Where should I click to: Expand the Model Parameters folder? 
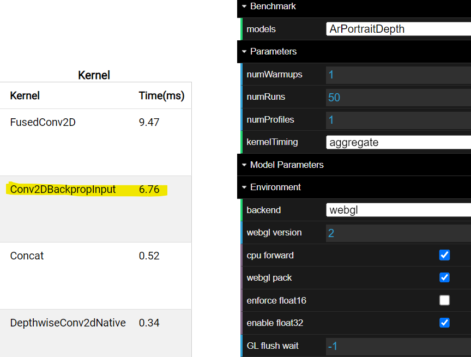click(354, 165)
